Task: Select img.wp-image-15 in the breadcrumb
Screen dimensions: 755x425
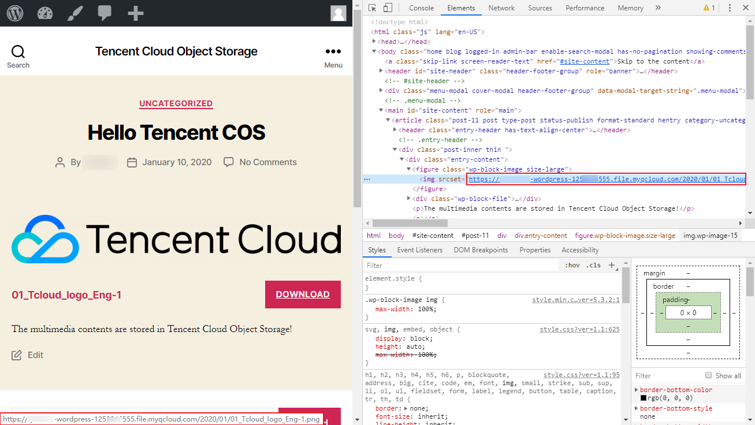Action: coord(710,236)
